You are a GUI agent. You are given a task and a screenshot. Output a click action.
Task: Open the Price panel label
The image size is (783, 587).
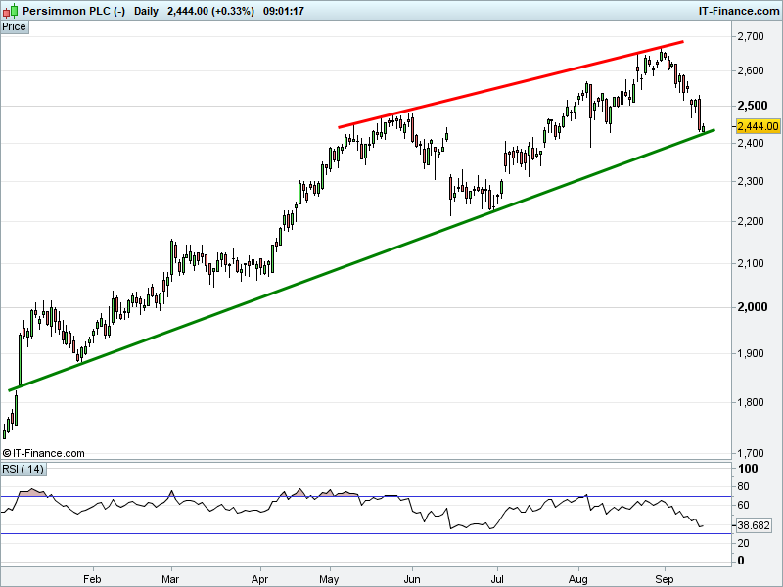(x=14, y=27)
